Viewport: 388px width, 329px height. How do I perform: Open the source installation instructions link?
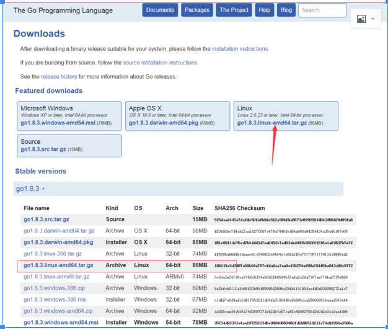coord(160,63)
